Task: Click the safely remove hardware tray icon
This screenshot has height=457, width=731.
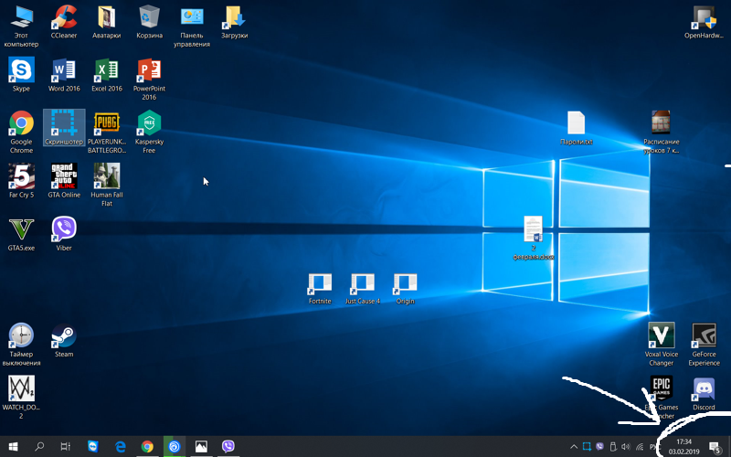Action: pyautogui.click(x=613, y=447)
